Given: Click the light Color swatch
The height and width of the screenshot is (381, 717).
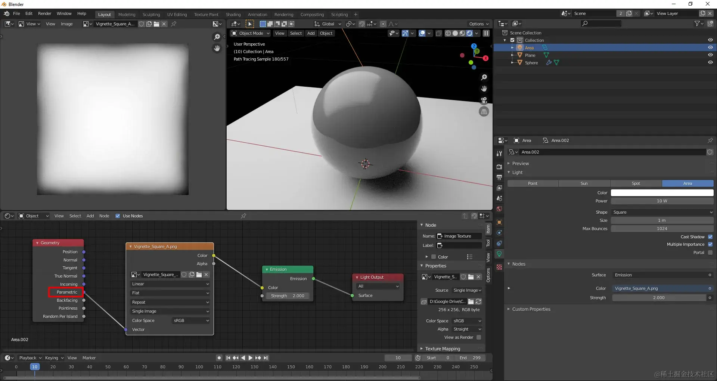Looking at the screenshot, I should click(662, 193).
